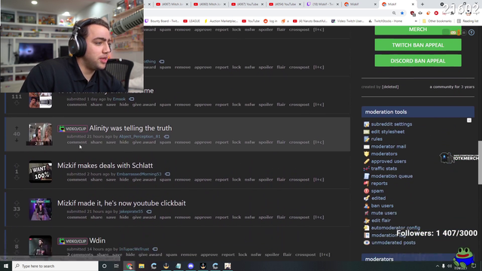
Task: Open the Other bookmarks folder
Action: [437, 21]
